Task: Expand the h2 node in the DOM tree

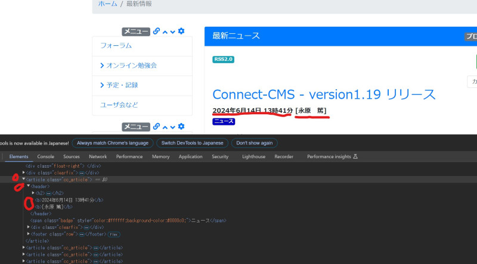Action: coord(33,193)
